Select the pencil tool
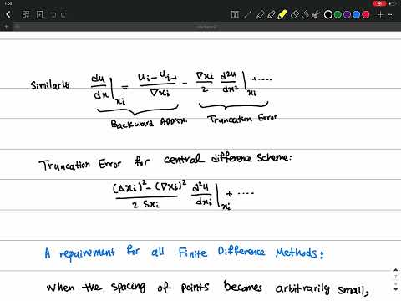This screenshot has width=401, height=301. click(x=271, y=14)
